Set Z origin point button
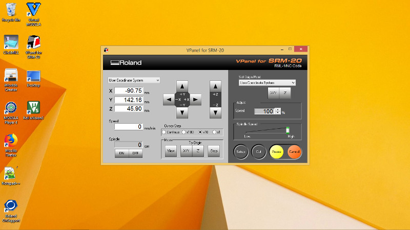This screenshot has width=410, height=230. click(285, 93)
